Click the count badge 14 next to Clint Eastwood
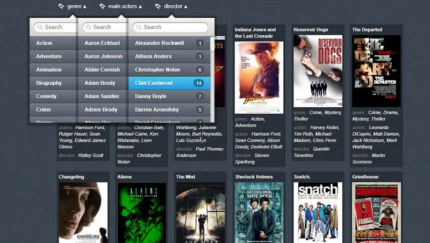 [x=198, y=83]
